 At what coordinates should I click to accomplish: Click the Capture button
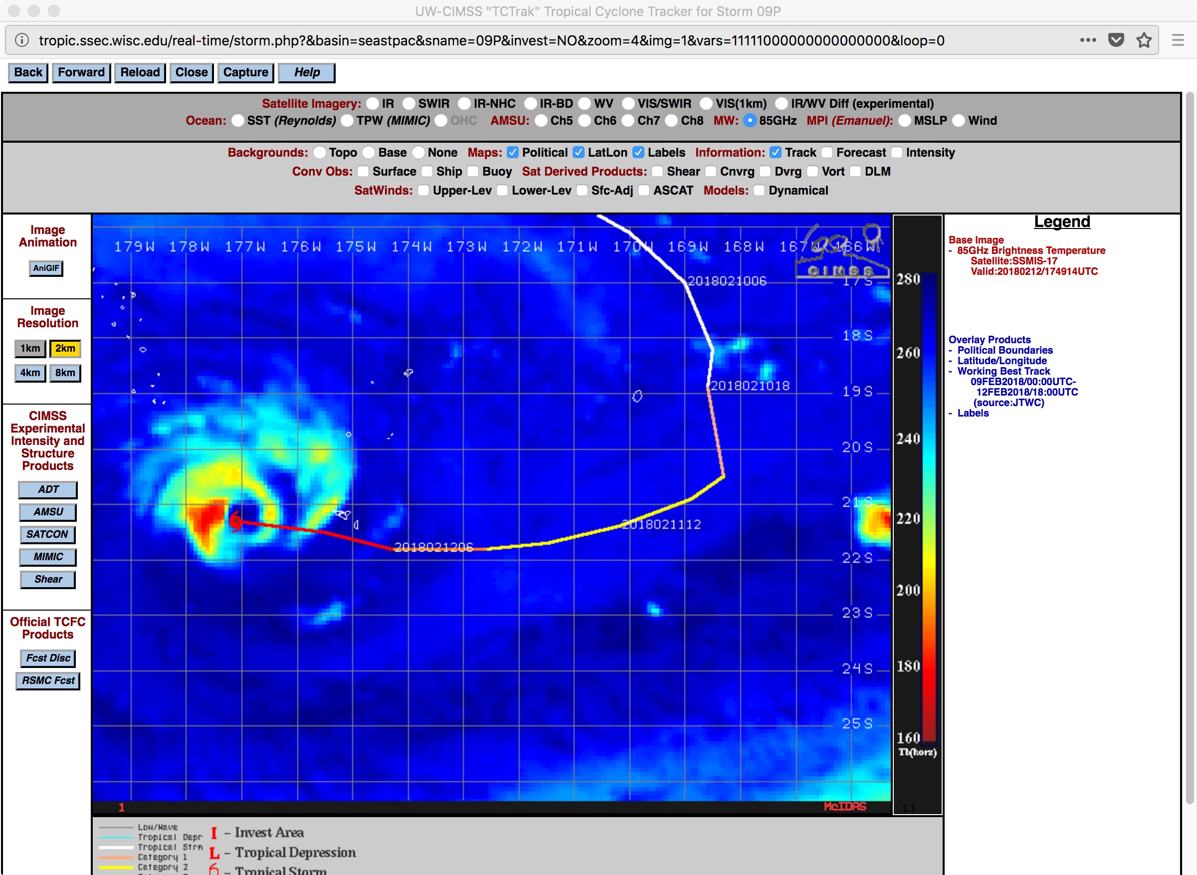tap(246, 72)
